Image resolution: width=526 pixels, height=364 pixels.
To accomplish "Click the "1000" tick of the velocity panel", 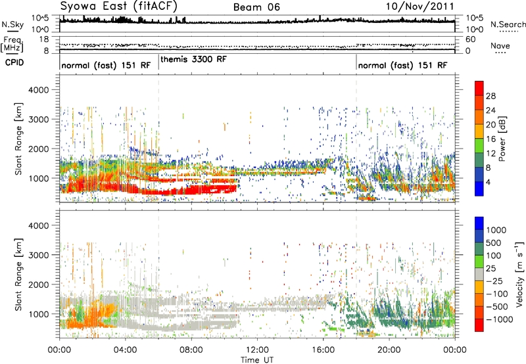I will 38,314.
